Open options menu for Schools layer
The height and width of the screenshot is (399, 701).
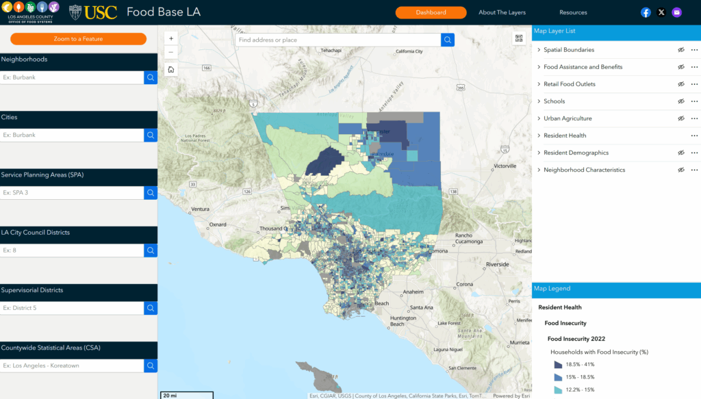tap(694, 101)
